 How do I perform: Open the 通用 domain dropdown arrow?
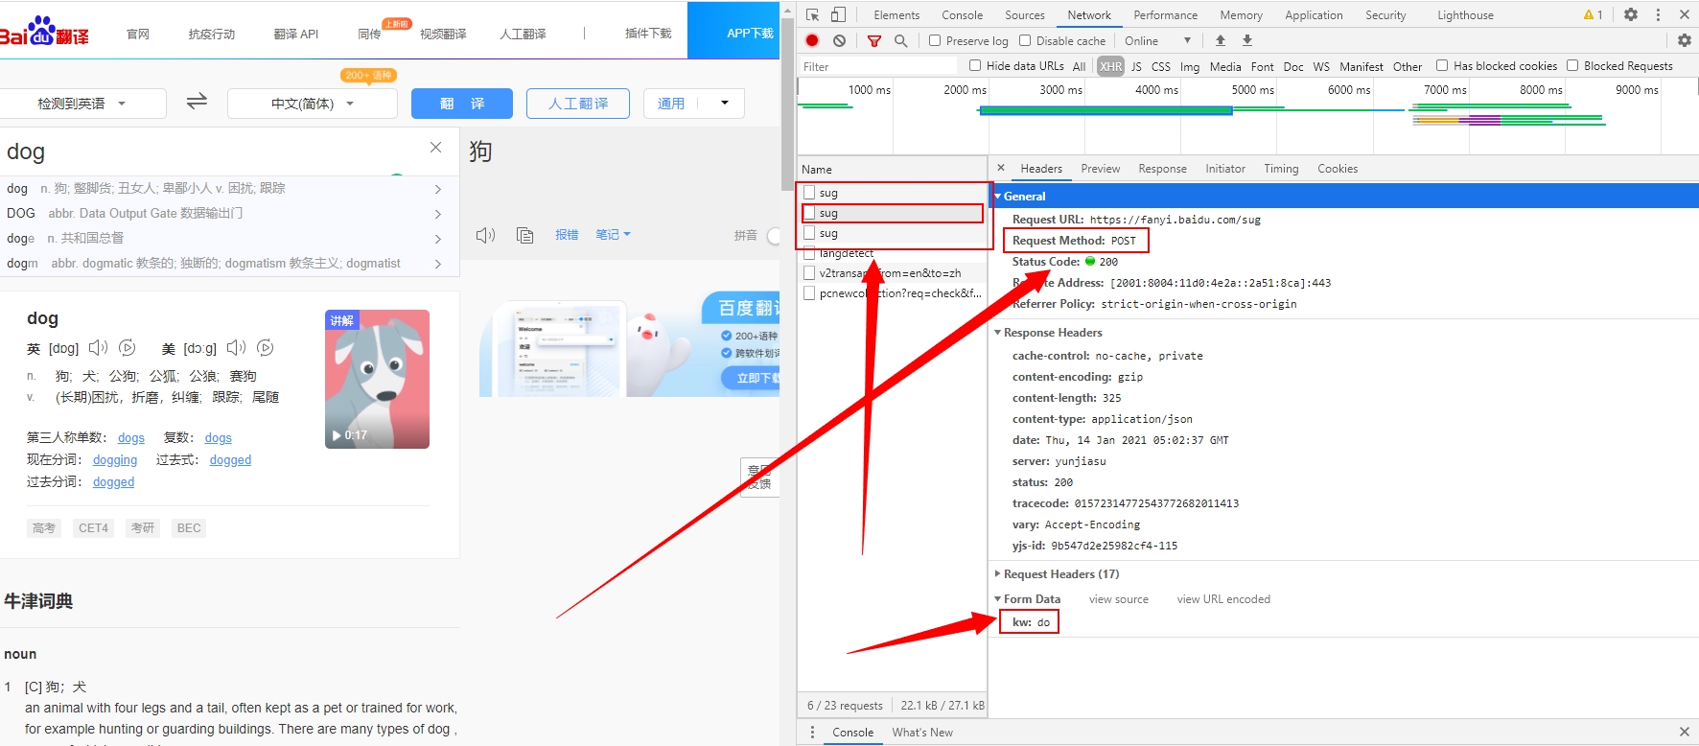click(724, 103)
